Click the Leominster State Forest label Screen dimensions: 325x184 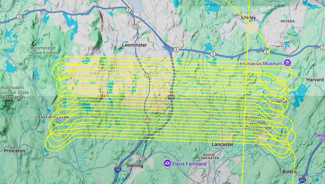pos(43,50)
